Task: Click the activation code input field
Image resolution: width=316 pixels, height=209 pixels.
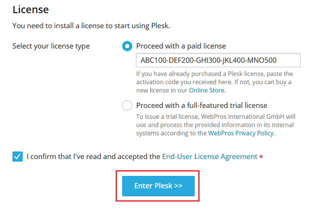Action: pyautogui.click(x=218, y=61)
